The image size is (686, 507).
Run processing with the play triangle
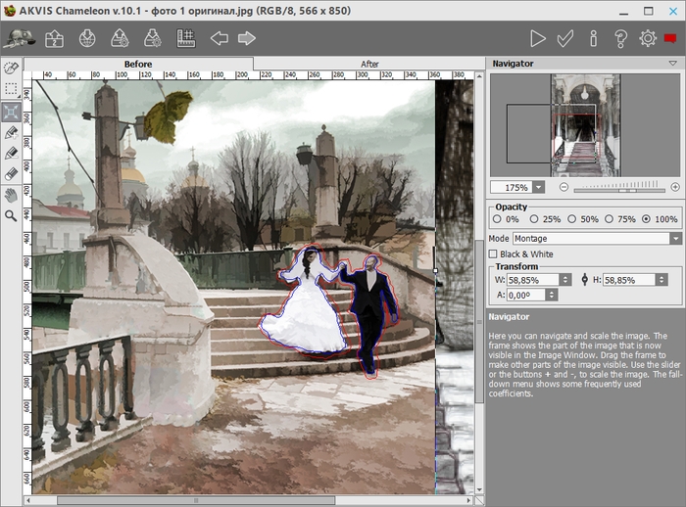pos(538,38)
